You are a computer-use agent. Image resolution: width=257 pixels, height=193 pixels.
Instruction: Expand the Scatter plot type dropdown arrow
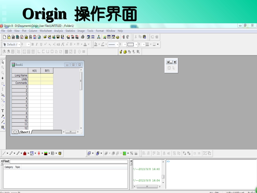pos(14,153)
